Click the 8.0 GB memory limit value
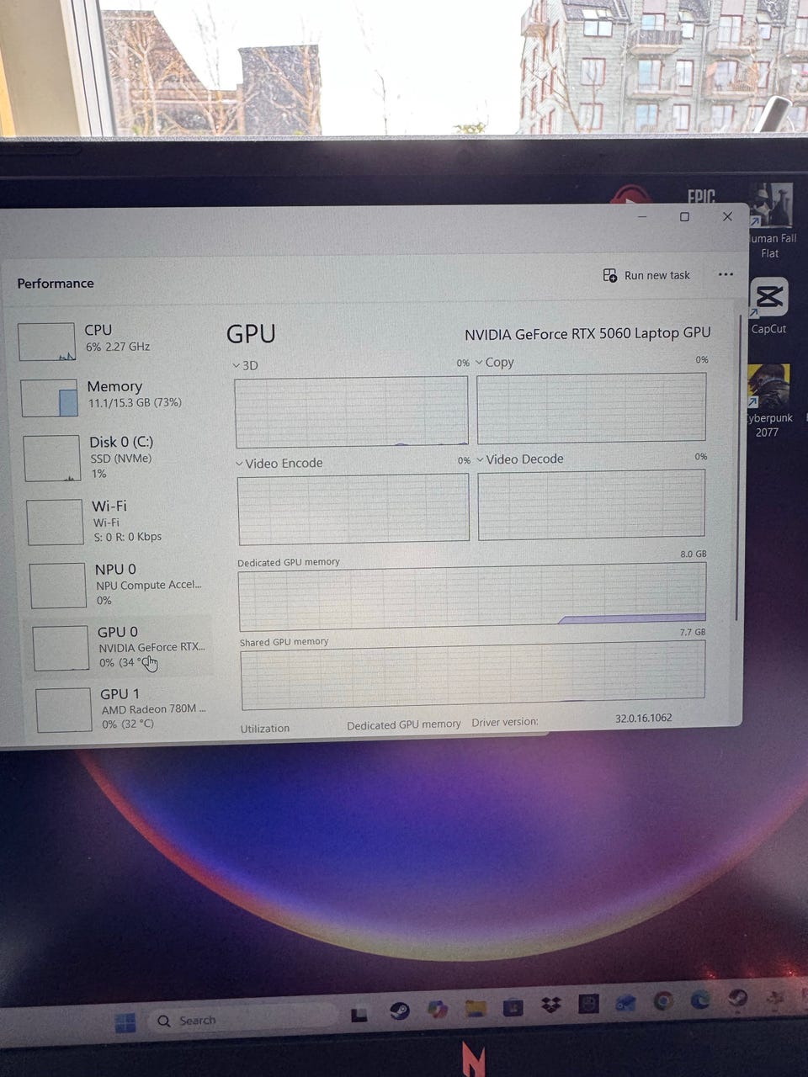Image resolution: width=808 pixels, height=1077 pixels. (x=693, y=554)
